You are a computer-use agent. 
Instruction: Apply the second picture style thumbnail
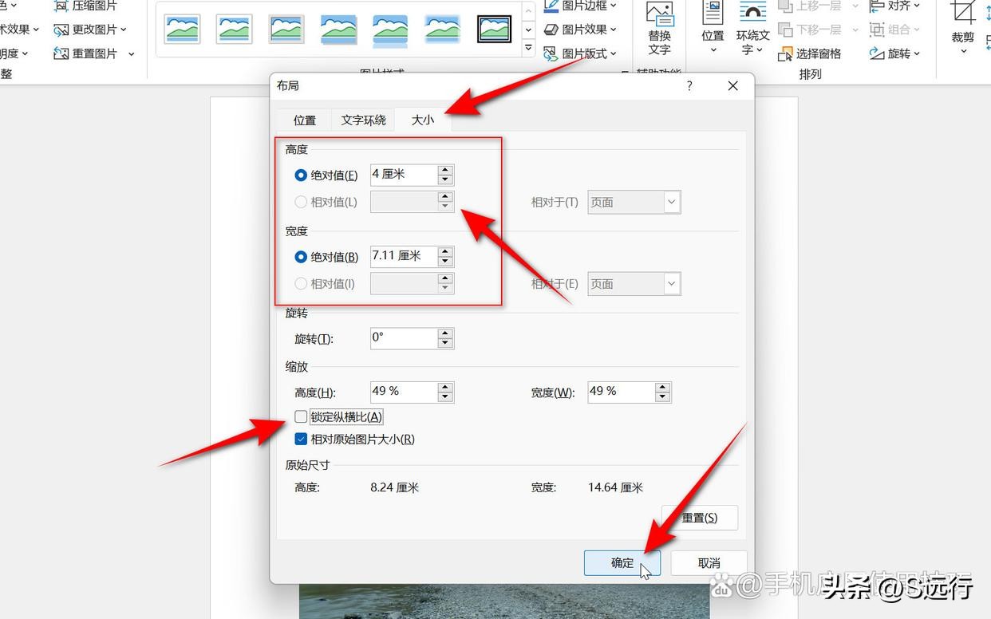pyautogui.click(x=235, y=29)
